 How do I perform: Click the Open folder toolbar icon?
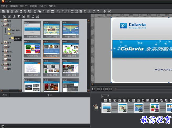[x=8, y=11]
